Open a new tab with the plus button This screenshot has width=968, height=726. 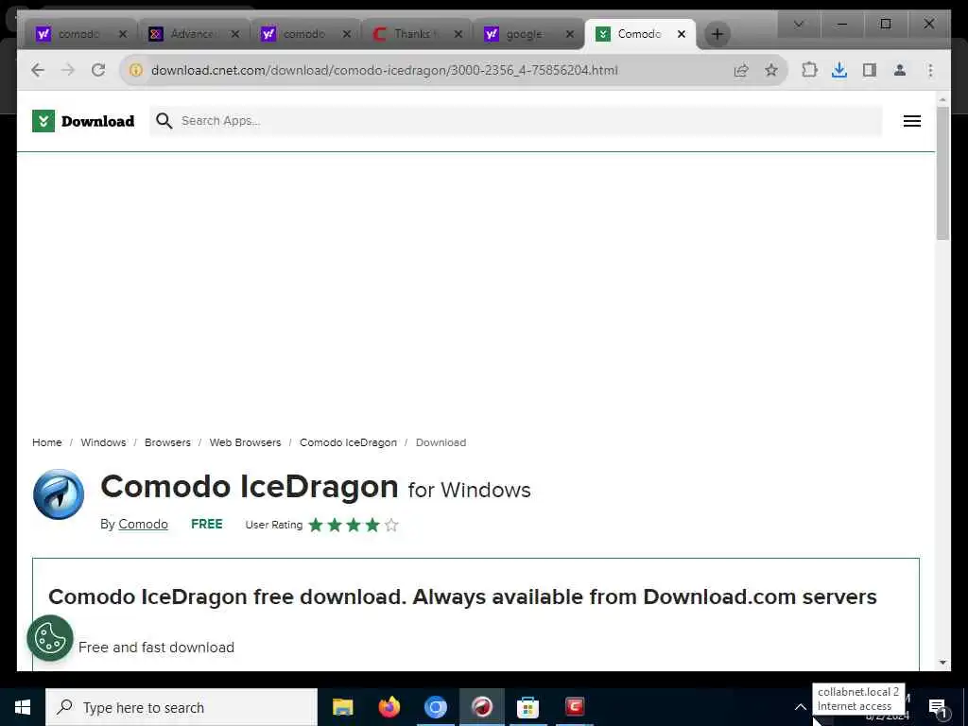tap(717, 34)
